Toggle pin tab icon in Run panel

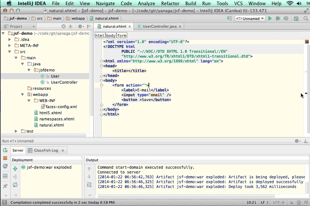tap(5, 186)
